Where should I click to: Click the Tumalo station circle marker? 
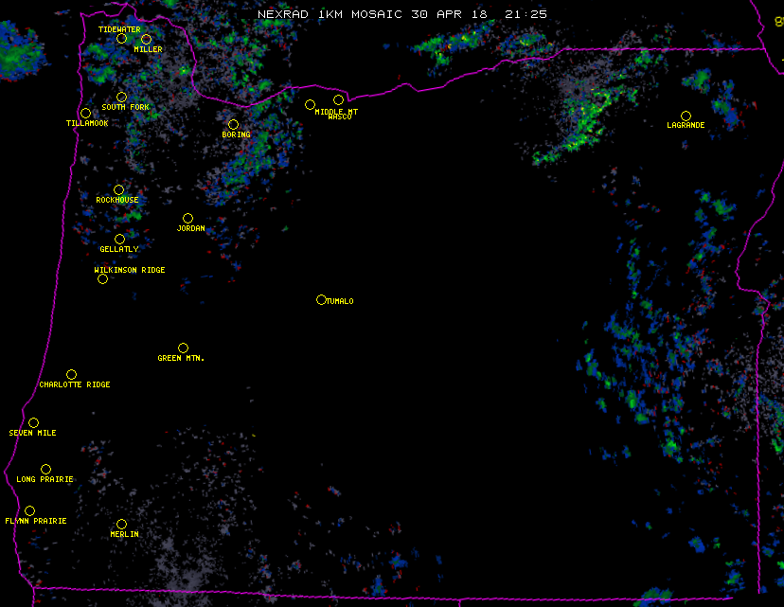click(321, 300)
